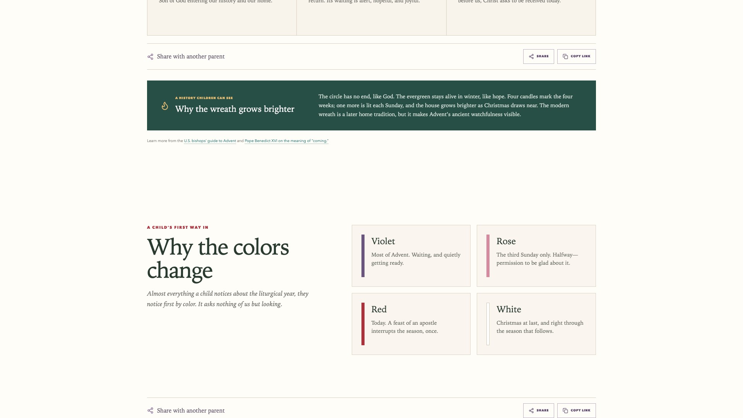
Task: Click the 'A HISTORY CHILDREN CAN SEE' label
Action: click(204, 98)
